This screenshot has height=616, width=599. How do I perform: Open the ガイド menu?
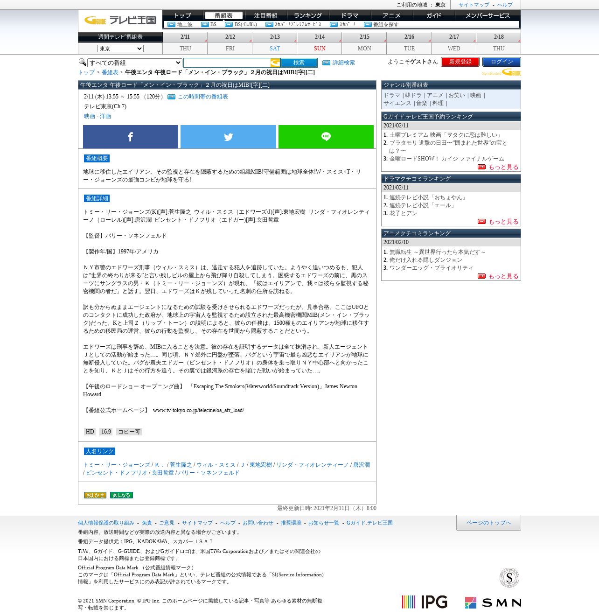434,15
